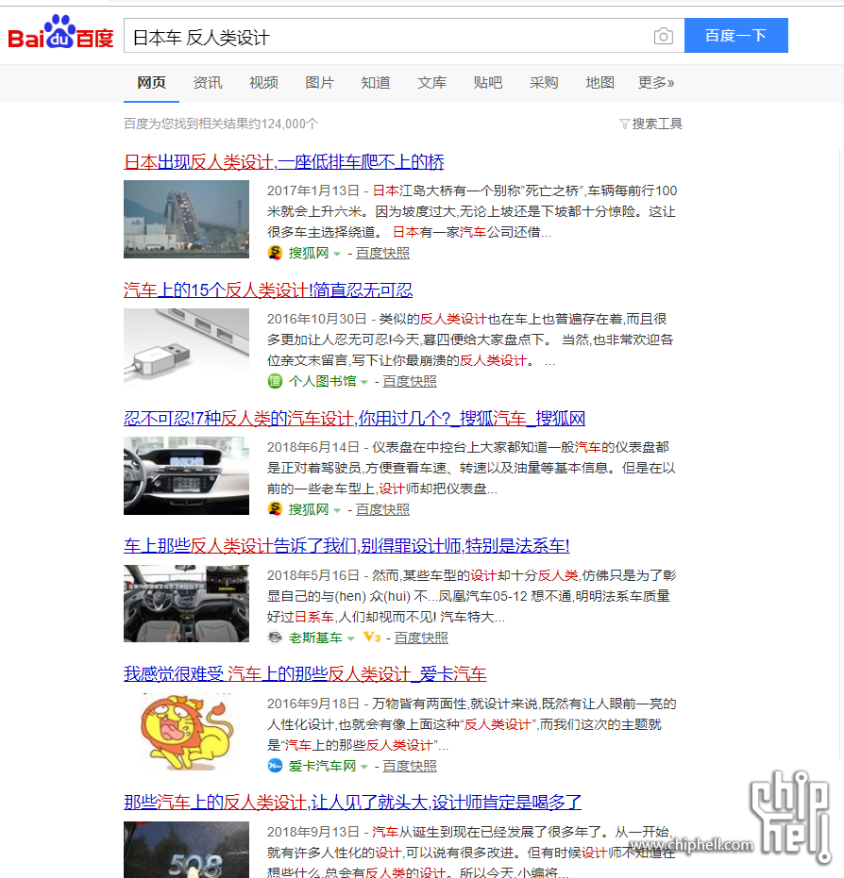This screenshot has width=844, height=878.
Task: Expand the 更多» menu
Action: (656, 83)
